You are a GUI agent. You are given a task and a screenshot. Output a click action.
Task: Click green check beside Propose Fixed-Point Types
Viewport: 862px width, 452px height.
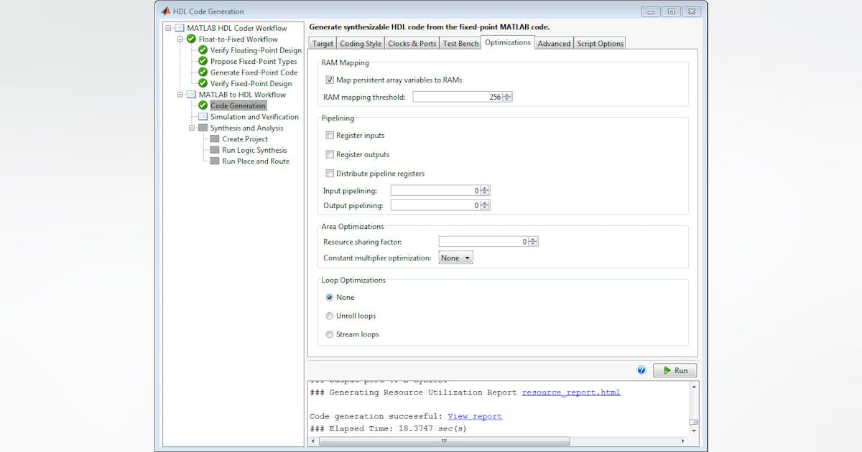[x=203, y=62]
